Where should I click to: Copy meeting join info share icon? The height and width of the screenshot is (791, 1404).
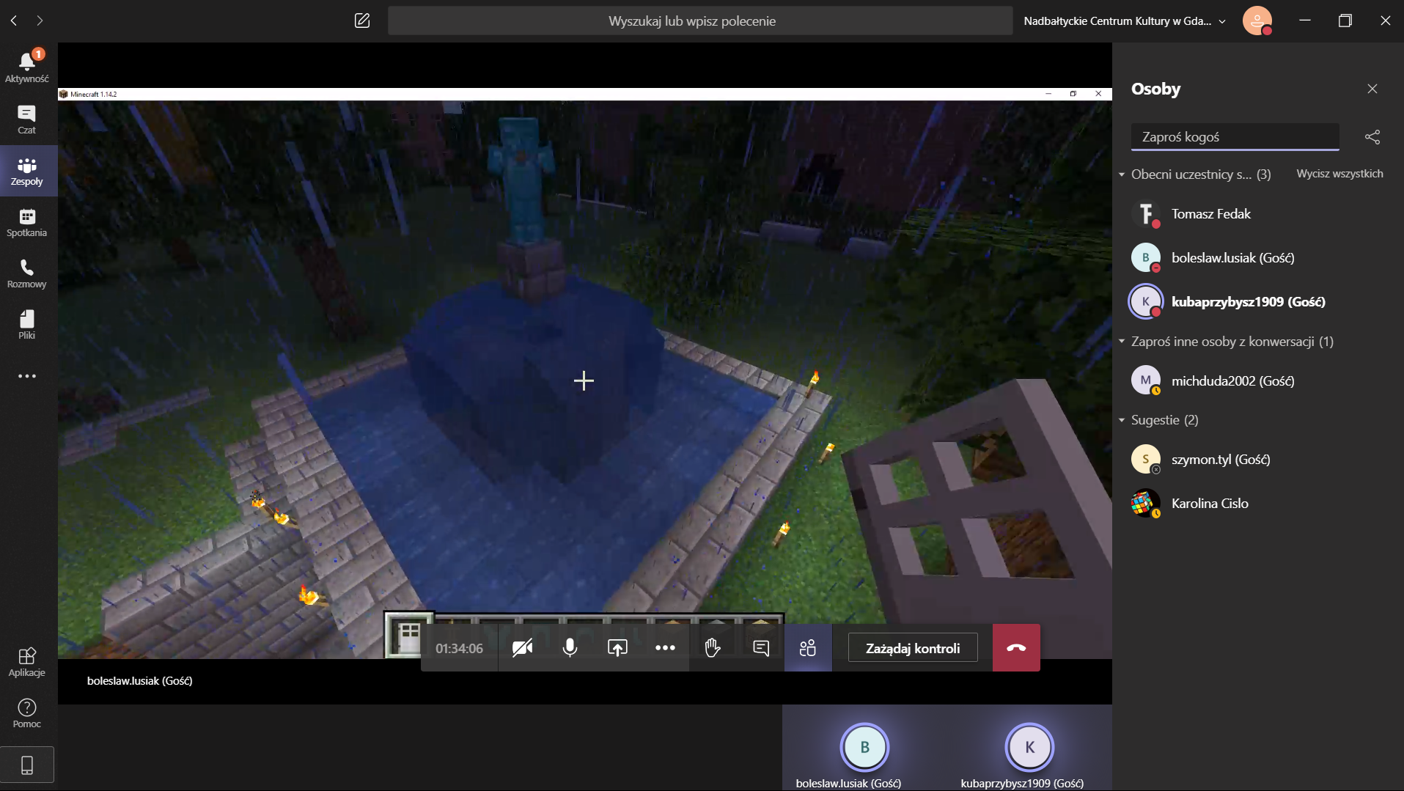(1372, 137)
